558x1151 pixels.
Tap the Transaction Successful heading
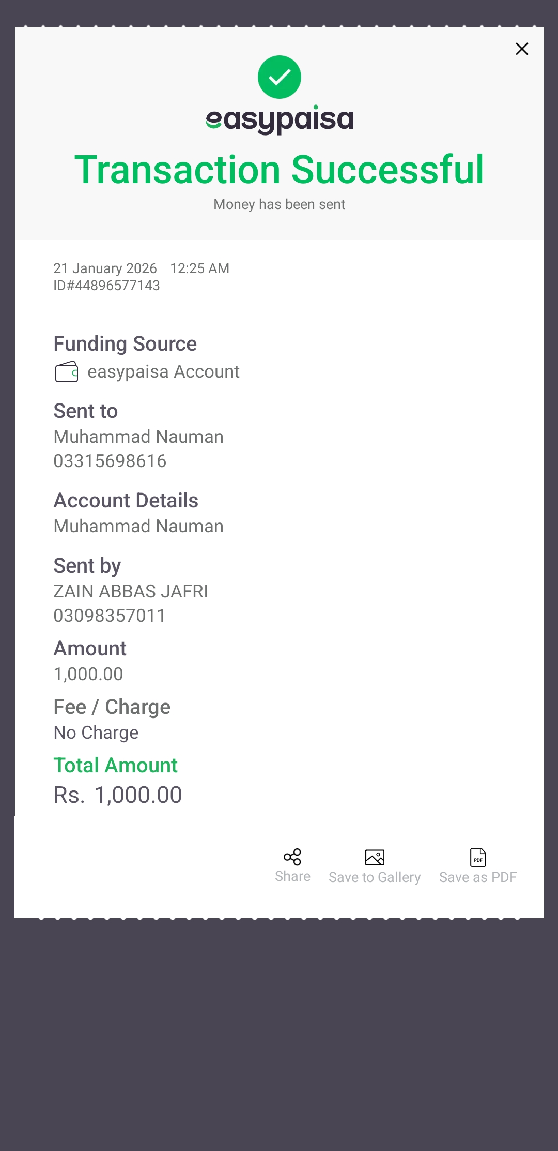[279, 170]
